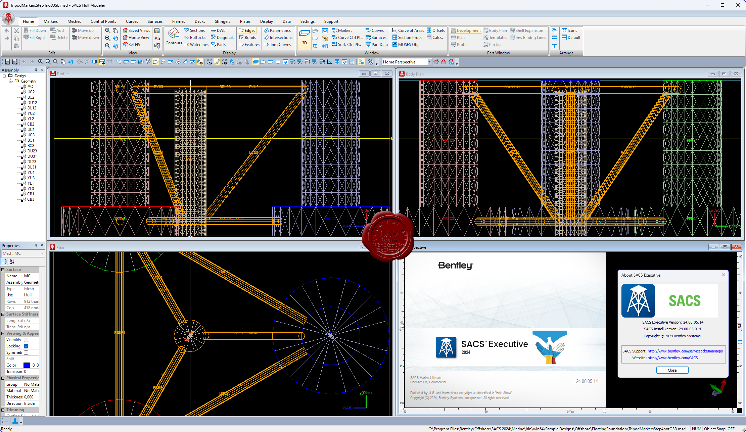Open the Section Props. window
Viewport: 746px width, 432px height.
pyautogui.click(x=408, y=37)
